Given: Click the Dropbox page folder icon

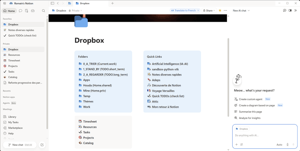Looking at the screenshot, I should point(81,21).
